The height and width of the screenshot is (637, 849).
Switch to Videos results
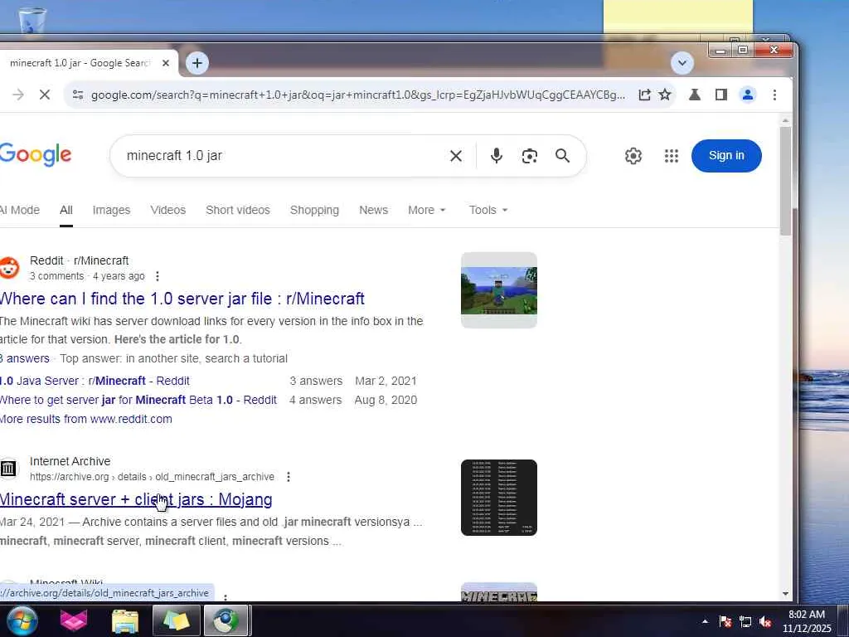coord(167,210)
